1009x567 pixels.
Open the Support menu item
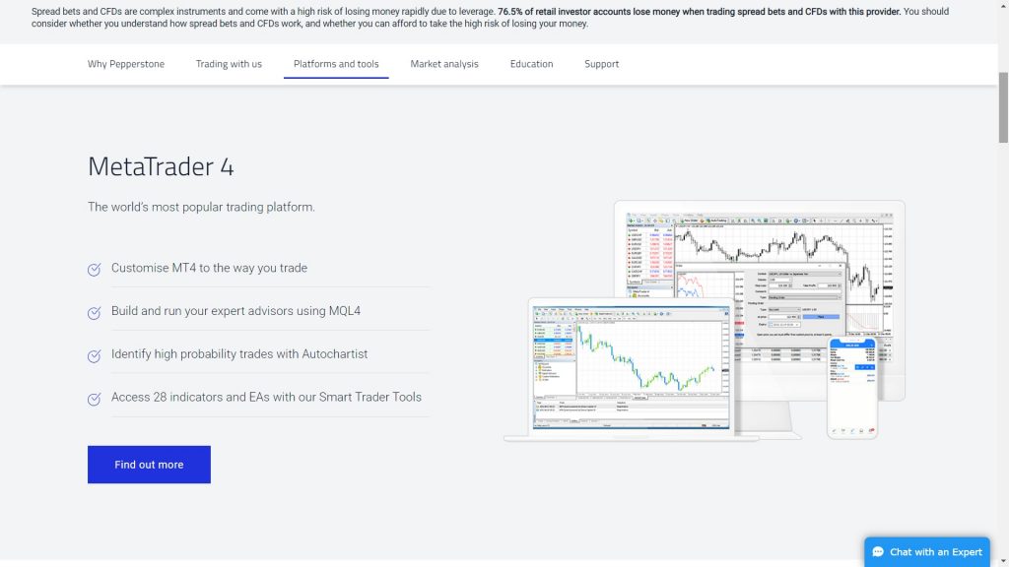point(601,64)
